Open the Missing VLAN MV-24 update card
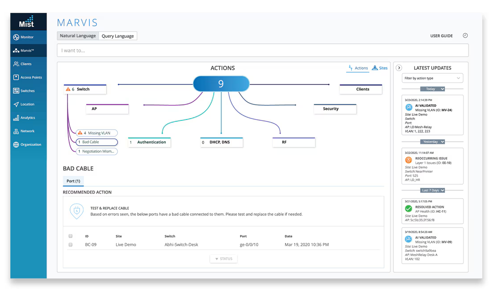Screen dimensions: 496x299 [432, 115]
